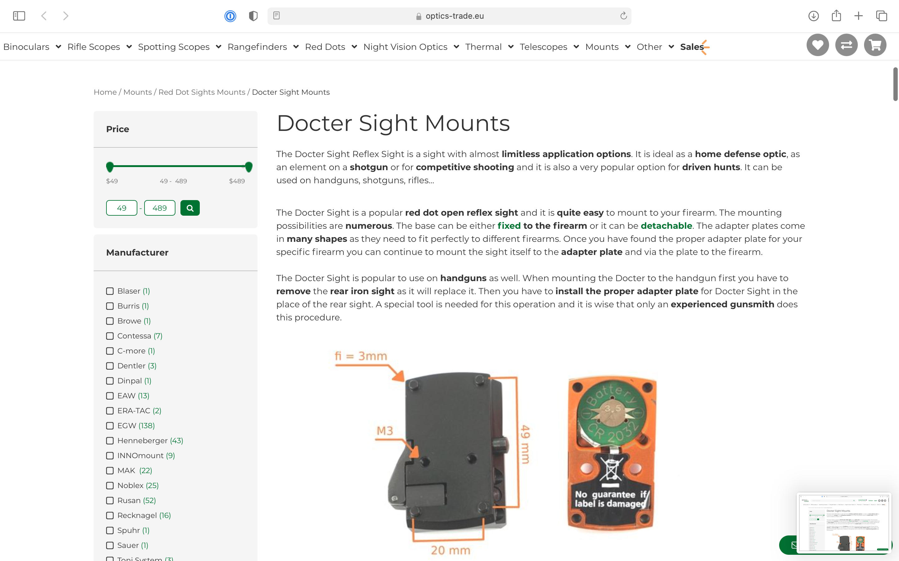Open the privacy shield report icon
This screenshot has width=899, height=561.
pyautogui.click(x=253, y=16)
